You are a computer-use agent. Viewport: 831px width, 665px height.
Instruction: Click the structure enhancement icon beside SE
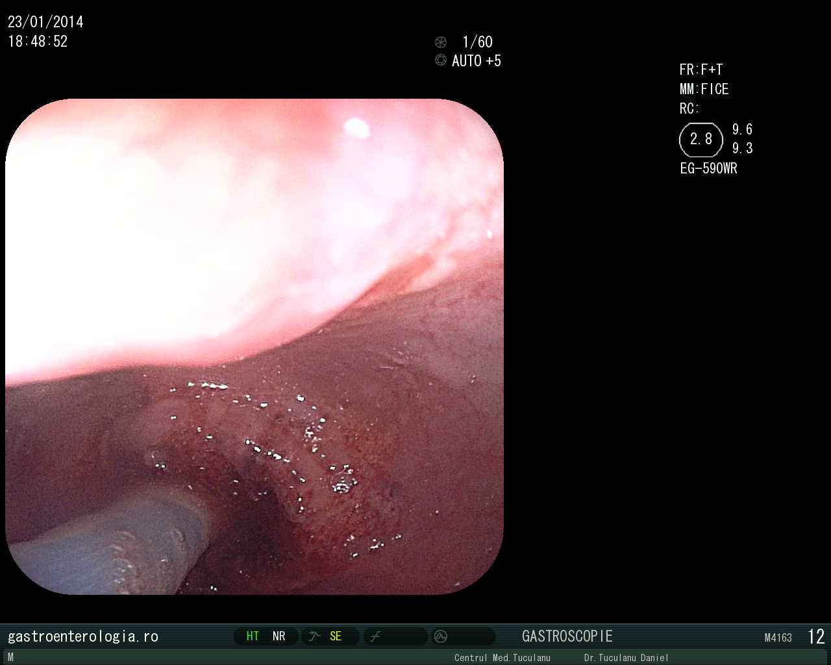[314, 636]
